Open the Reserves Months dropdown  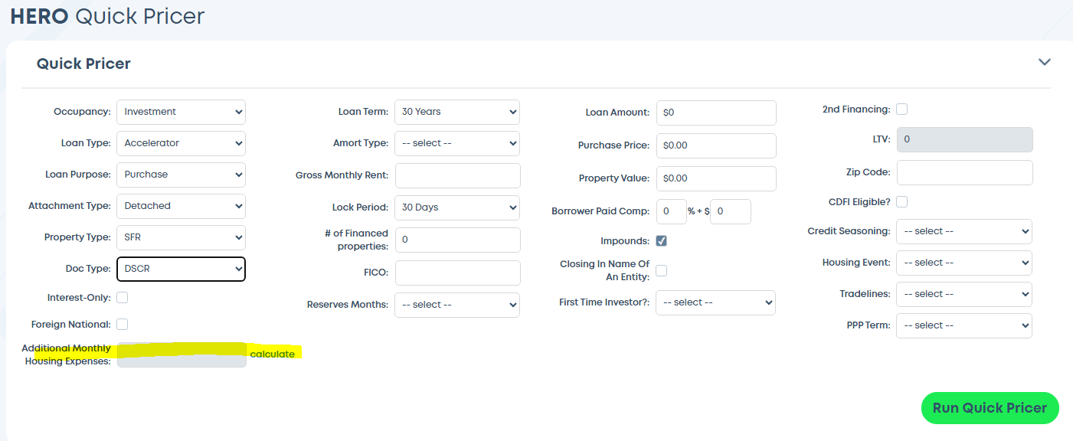tap(457, 305)
